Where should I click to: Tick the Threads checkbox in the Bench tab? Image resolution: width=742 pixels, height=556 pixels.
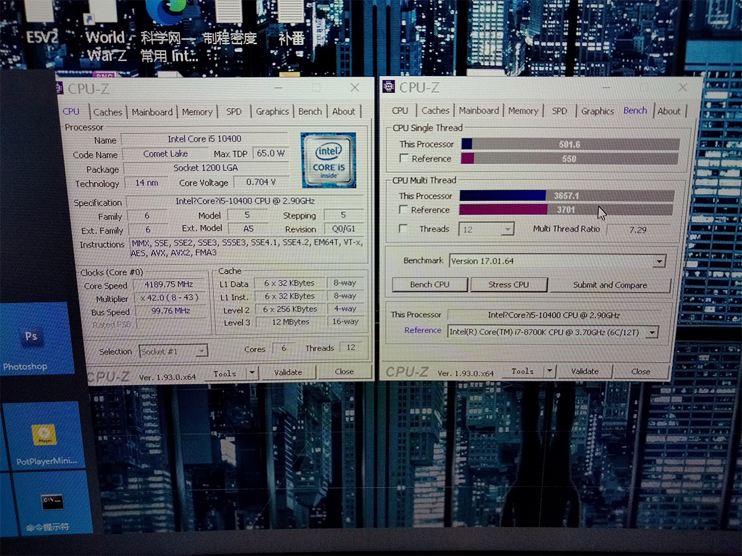click(403, 229)
